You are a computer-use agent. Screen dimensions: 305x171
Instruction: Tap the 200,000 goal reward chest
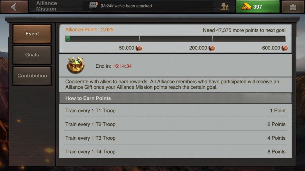point(212,48)
